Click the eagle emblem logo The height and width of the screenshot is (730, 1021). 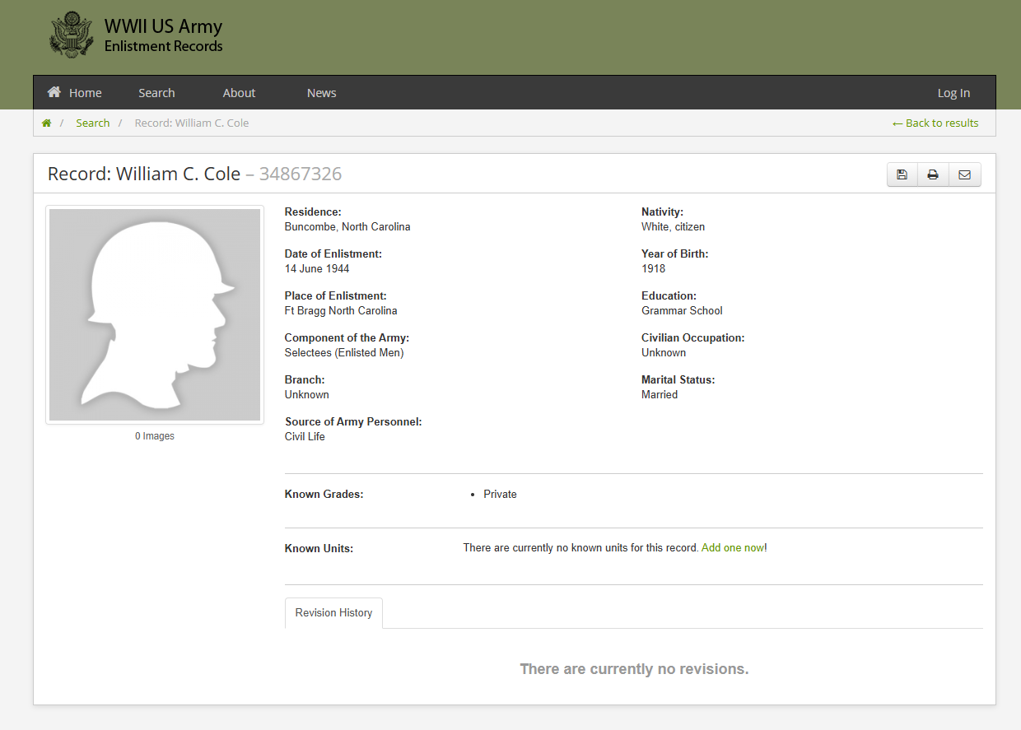(71, 35)
